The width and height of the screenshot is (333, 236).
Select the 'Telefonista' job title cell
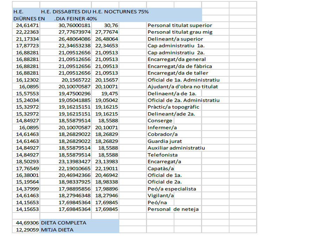point(162,155)
